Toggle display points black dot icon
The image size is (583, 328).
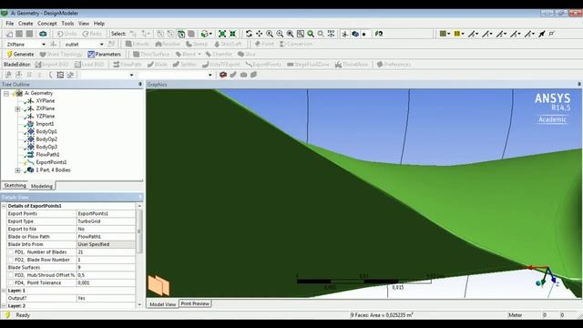click(364, 34)
